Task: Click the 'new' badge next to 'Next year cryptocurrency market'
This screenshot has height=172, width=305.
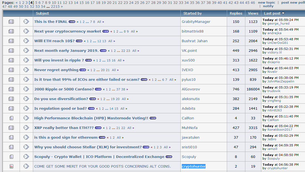Action: pos(106,31)
